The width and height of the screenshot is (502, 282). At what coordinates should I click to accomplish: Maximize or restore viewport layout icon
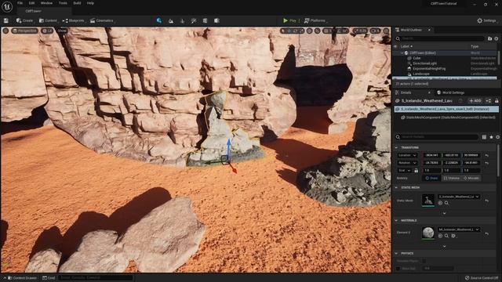[387, 31]
